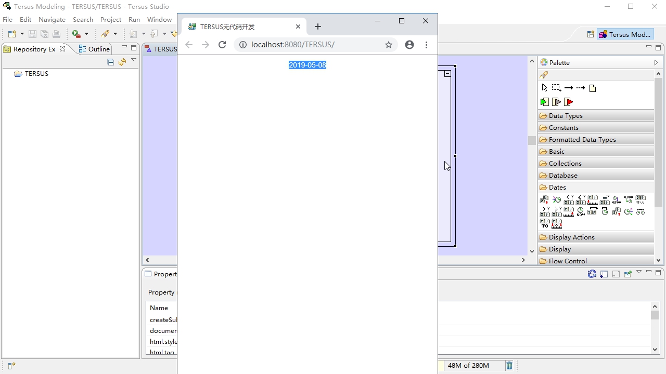Expand the Display Actions drawer
666x374 pixels.
tap(596, 237)
